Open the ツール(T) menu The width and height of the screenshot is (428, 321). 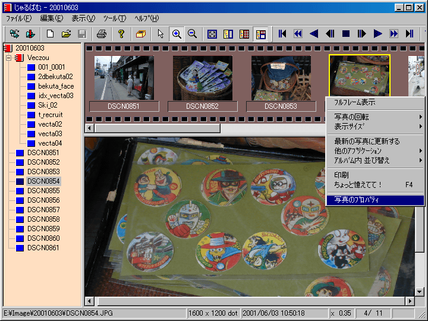tap(115, 18)
